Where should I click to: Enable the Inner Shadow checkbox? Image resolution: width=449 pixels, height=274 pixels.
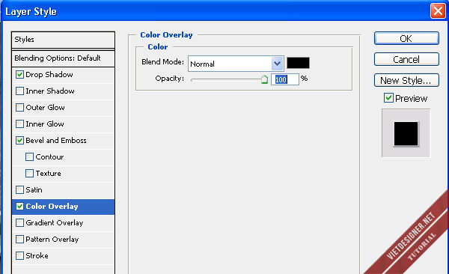[19, 91]
